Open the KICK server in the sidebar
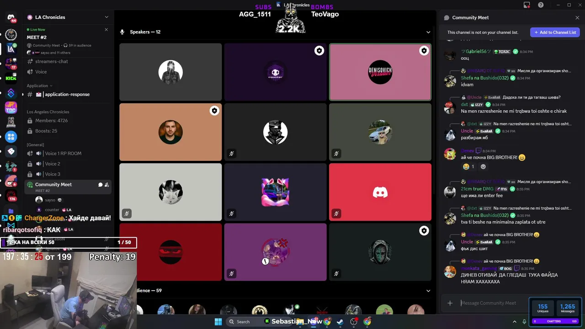The height and width of the screenshot is (329, 585). tap(11, 78)
